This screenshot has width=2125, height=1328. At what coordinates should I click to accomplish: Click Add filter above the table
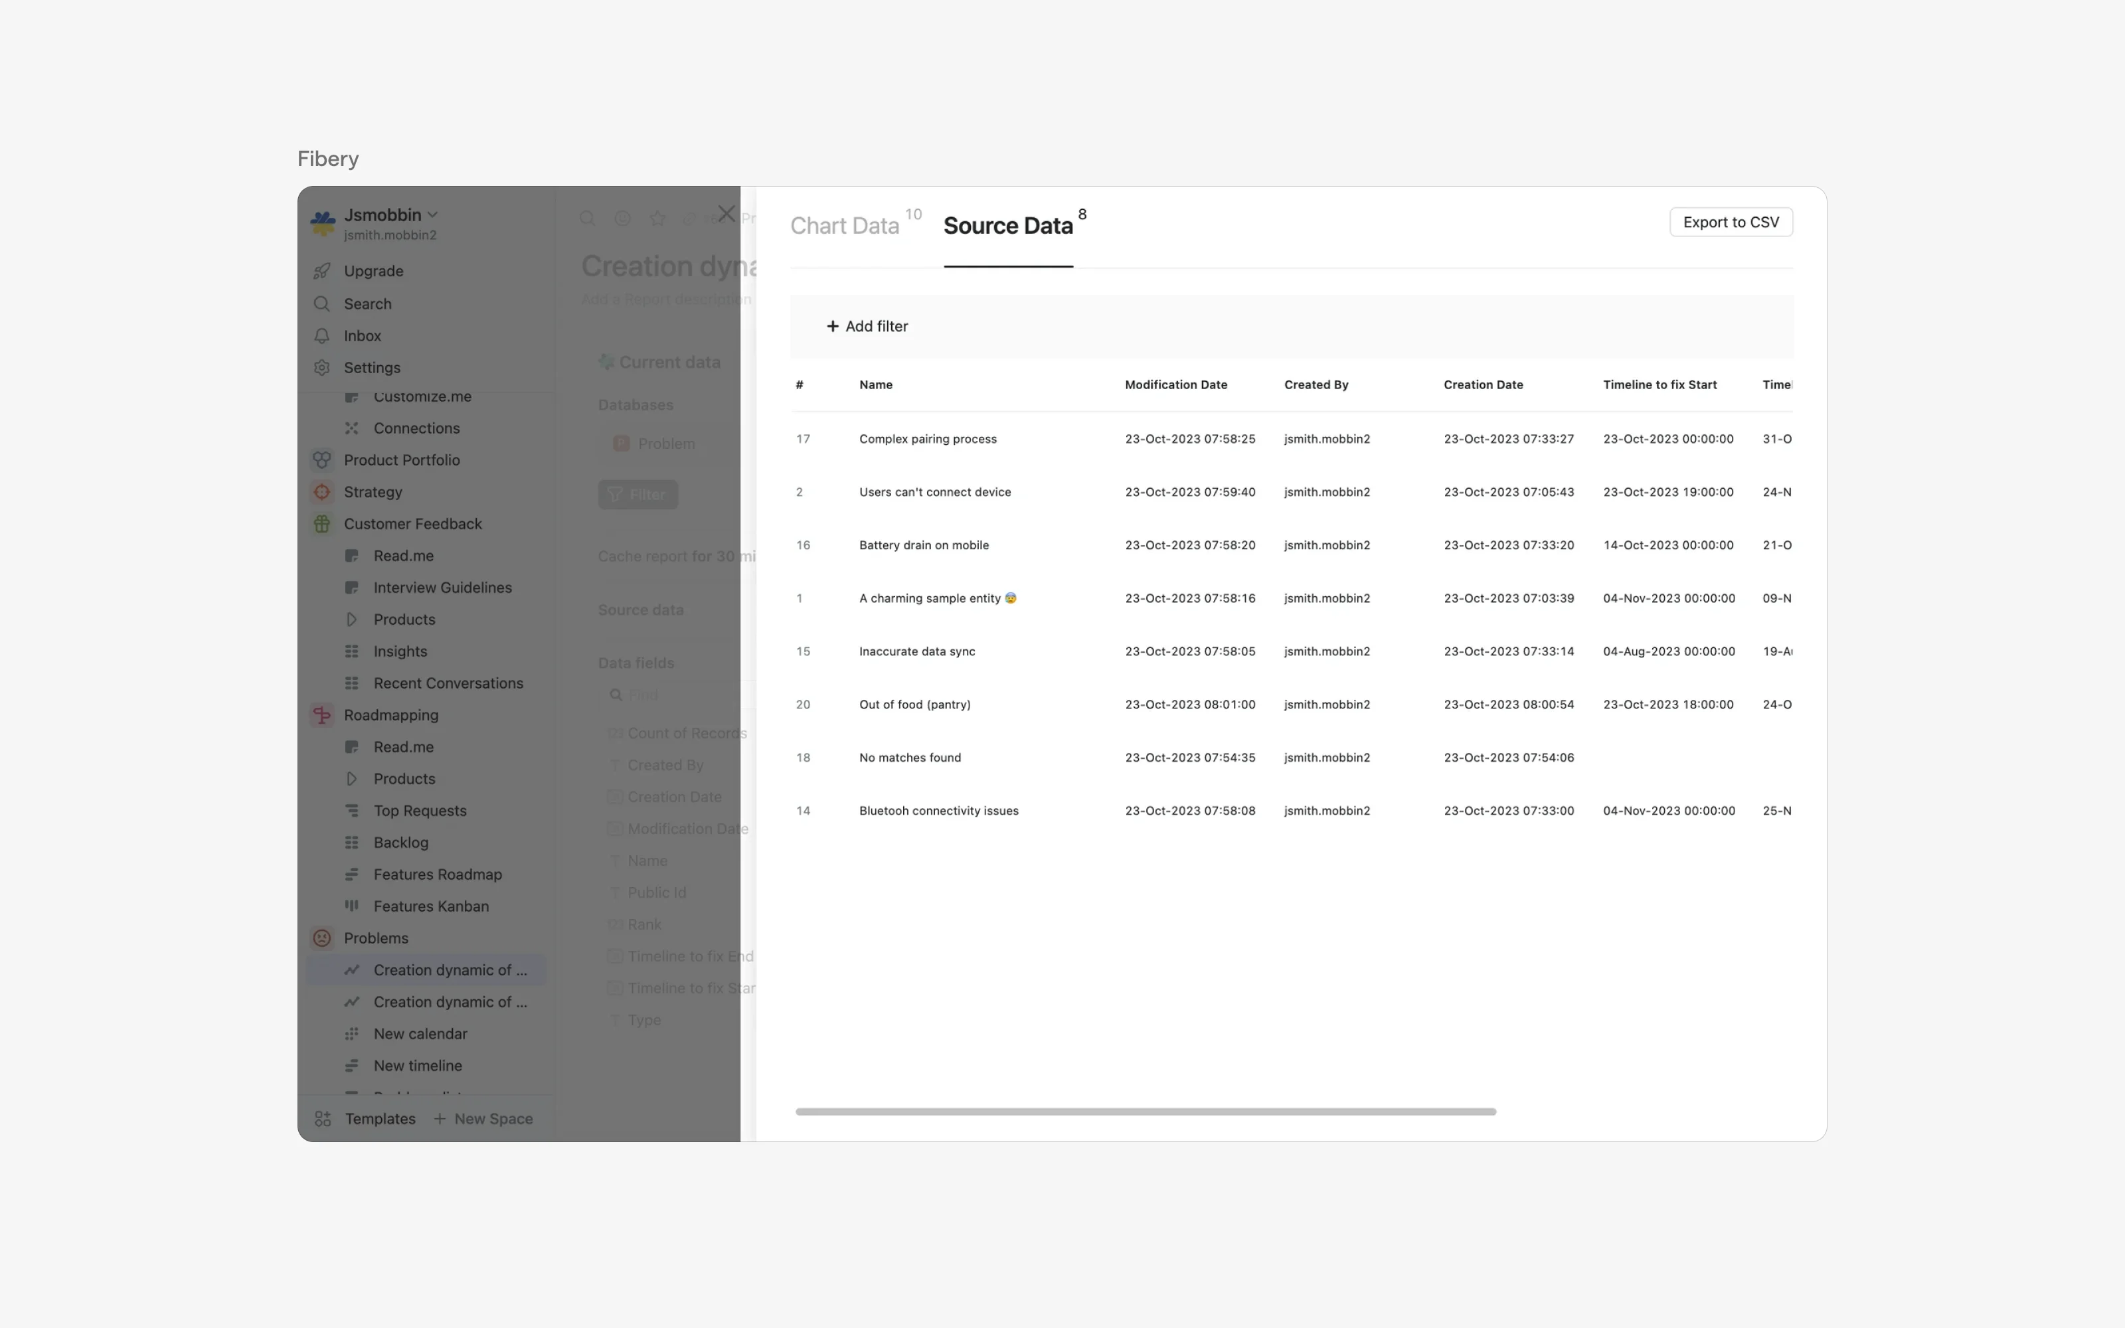point(867,326)
